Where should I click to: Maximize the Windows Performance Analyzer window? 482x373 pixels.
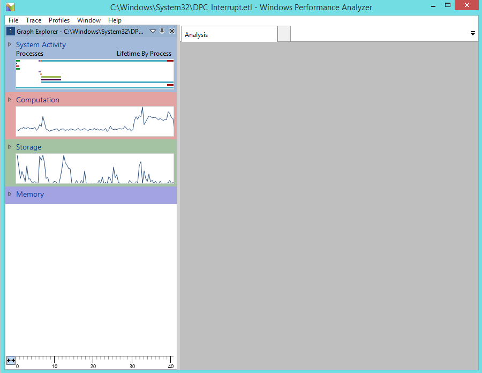pyautogui.click(x=448, y=5)
